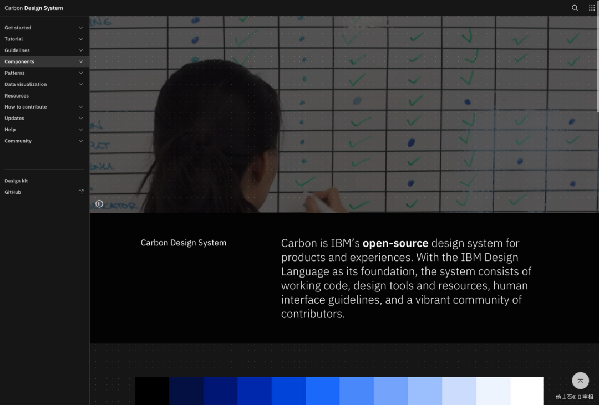Pause the hero video

(99, 204)
